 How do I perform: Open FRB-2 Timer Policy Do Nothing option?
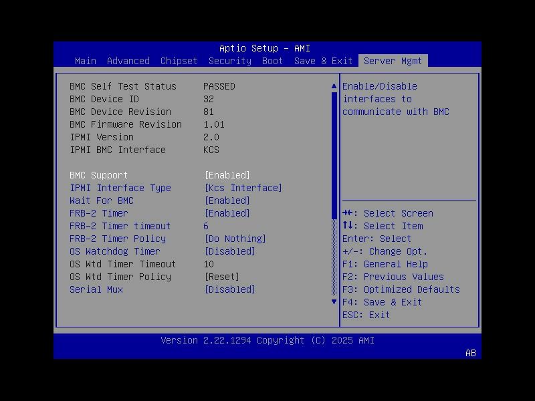235,239
